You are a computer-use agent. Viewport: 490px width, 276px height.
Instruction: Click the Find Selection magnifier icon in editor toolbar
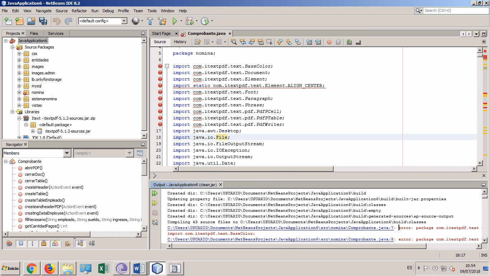tap(234, 42)
